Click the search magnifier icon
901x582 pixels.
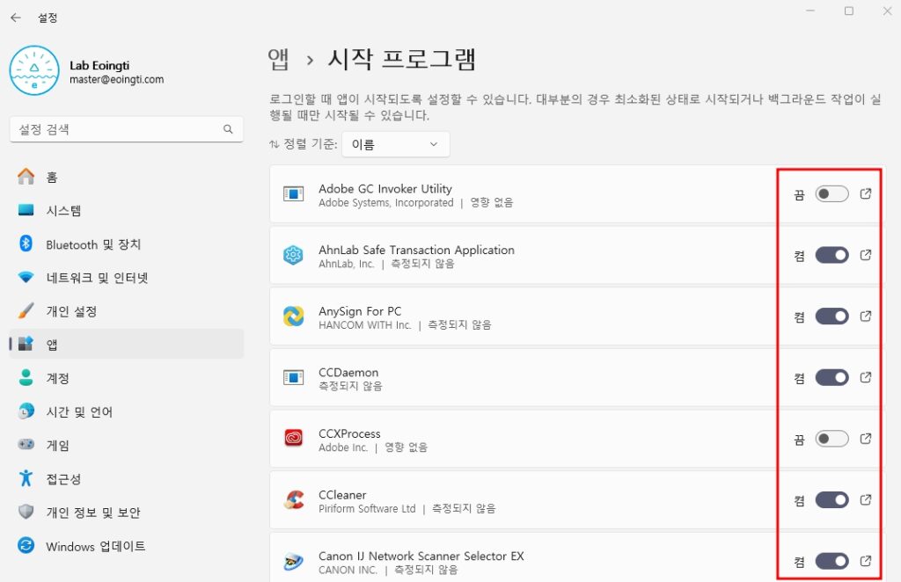pos(228,129)
